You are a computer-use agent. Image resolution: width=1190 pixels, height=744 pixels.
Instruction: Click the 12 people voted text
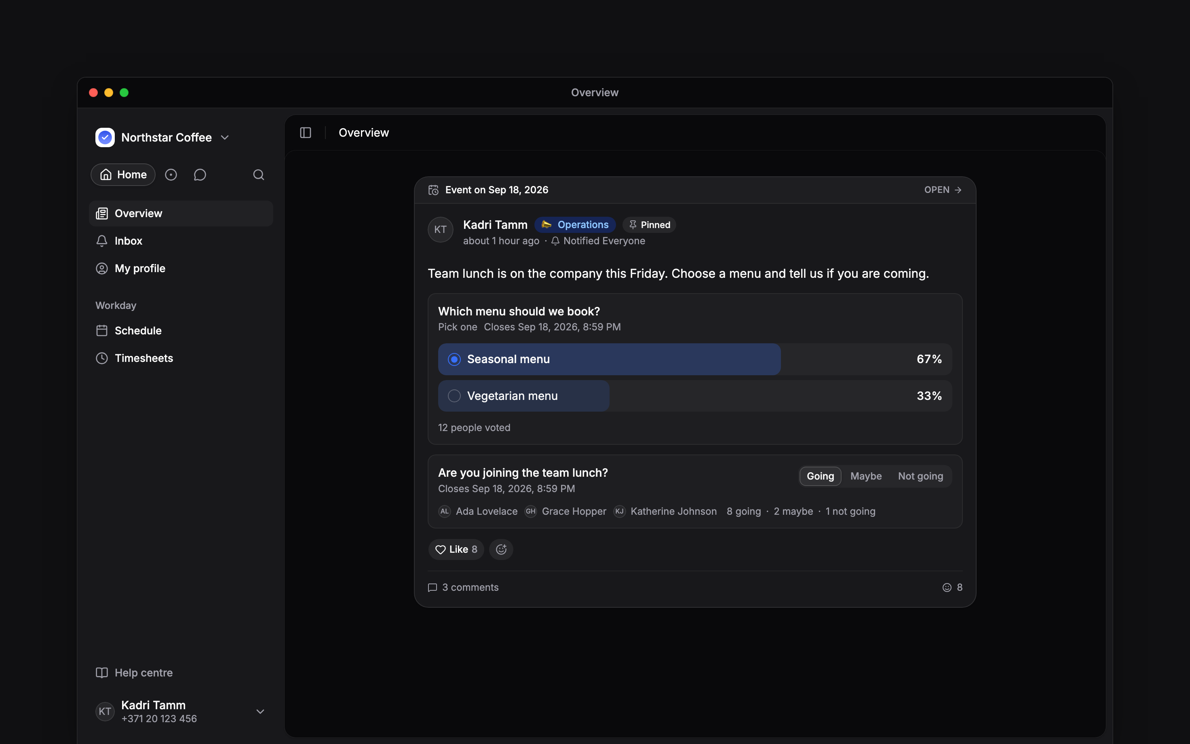[x=474, y=428]
